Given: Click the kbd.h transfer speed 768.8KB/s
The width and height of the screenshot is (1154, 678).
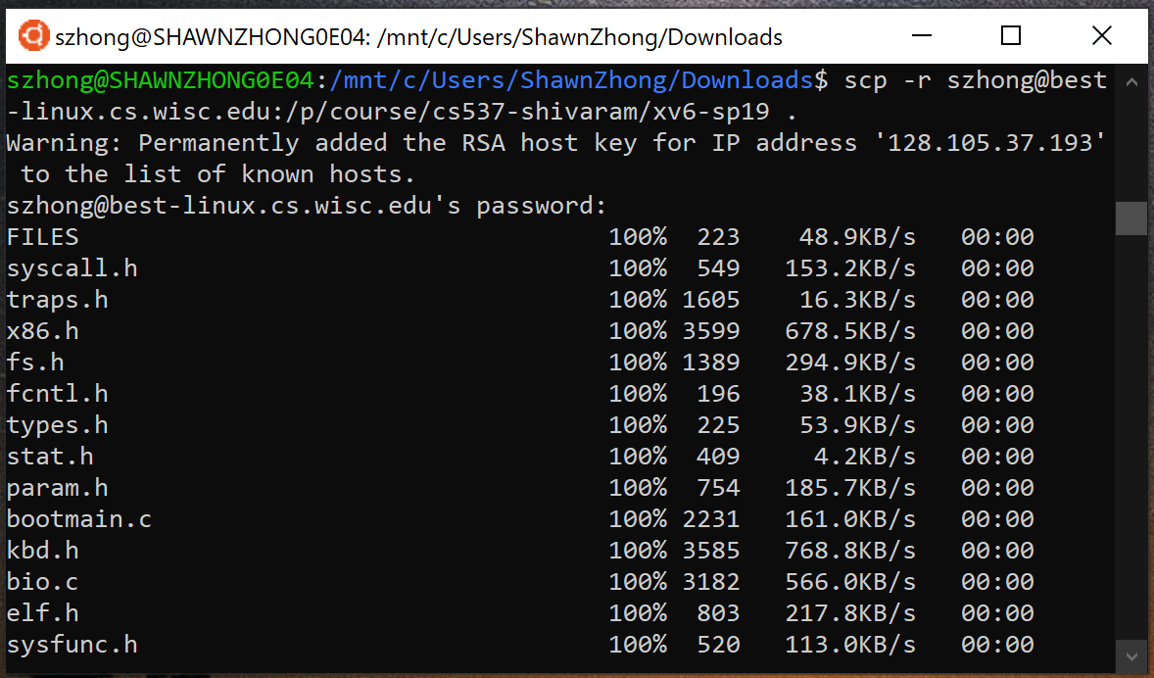Looking at the screenshot, I should [x=849, y=551].
